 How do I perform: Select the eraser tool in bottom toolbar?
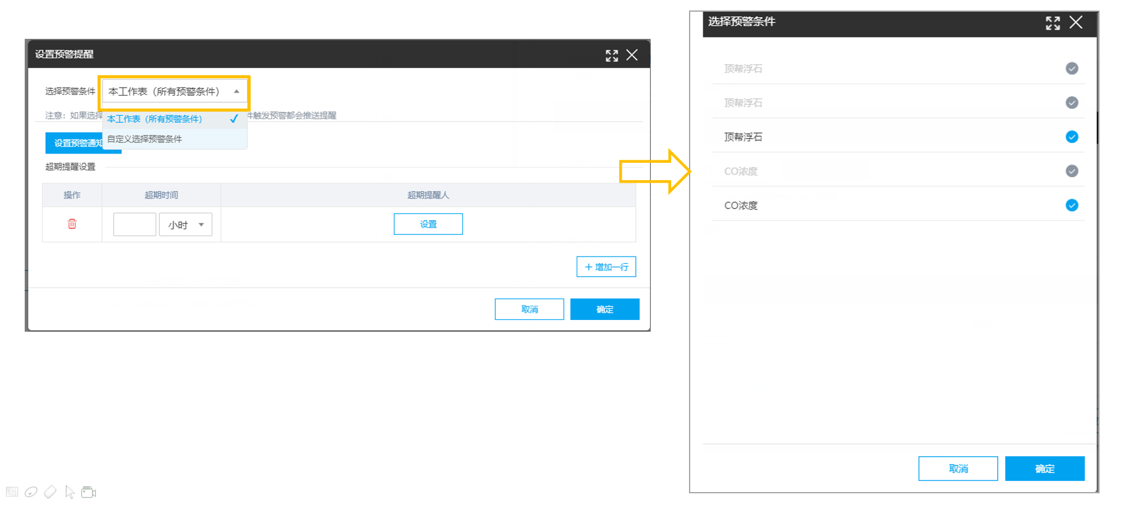pos(51,492)
